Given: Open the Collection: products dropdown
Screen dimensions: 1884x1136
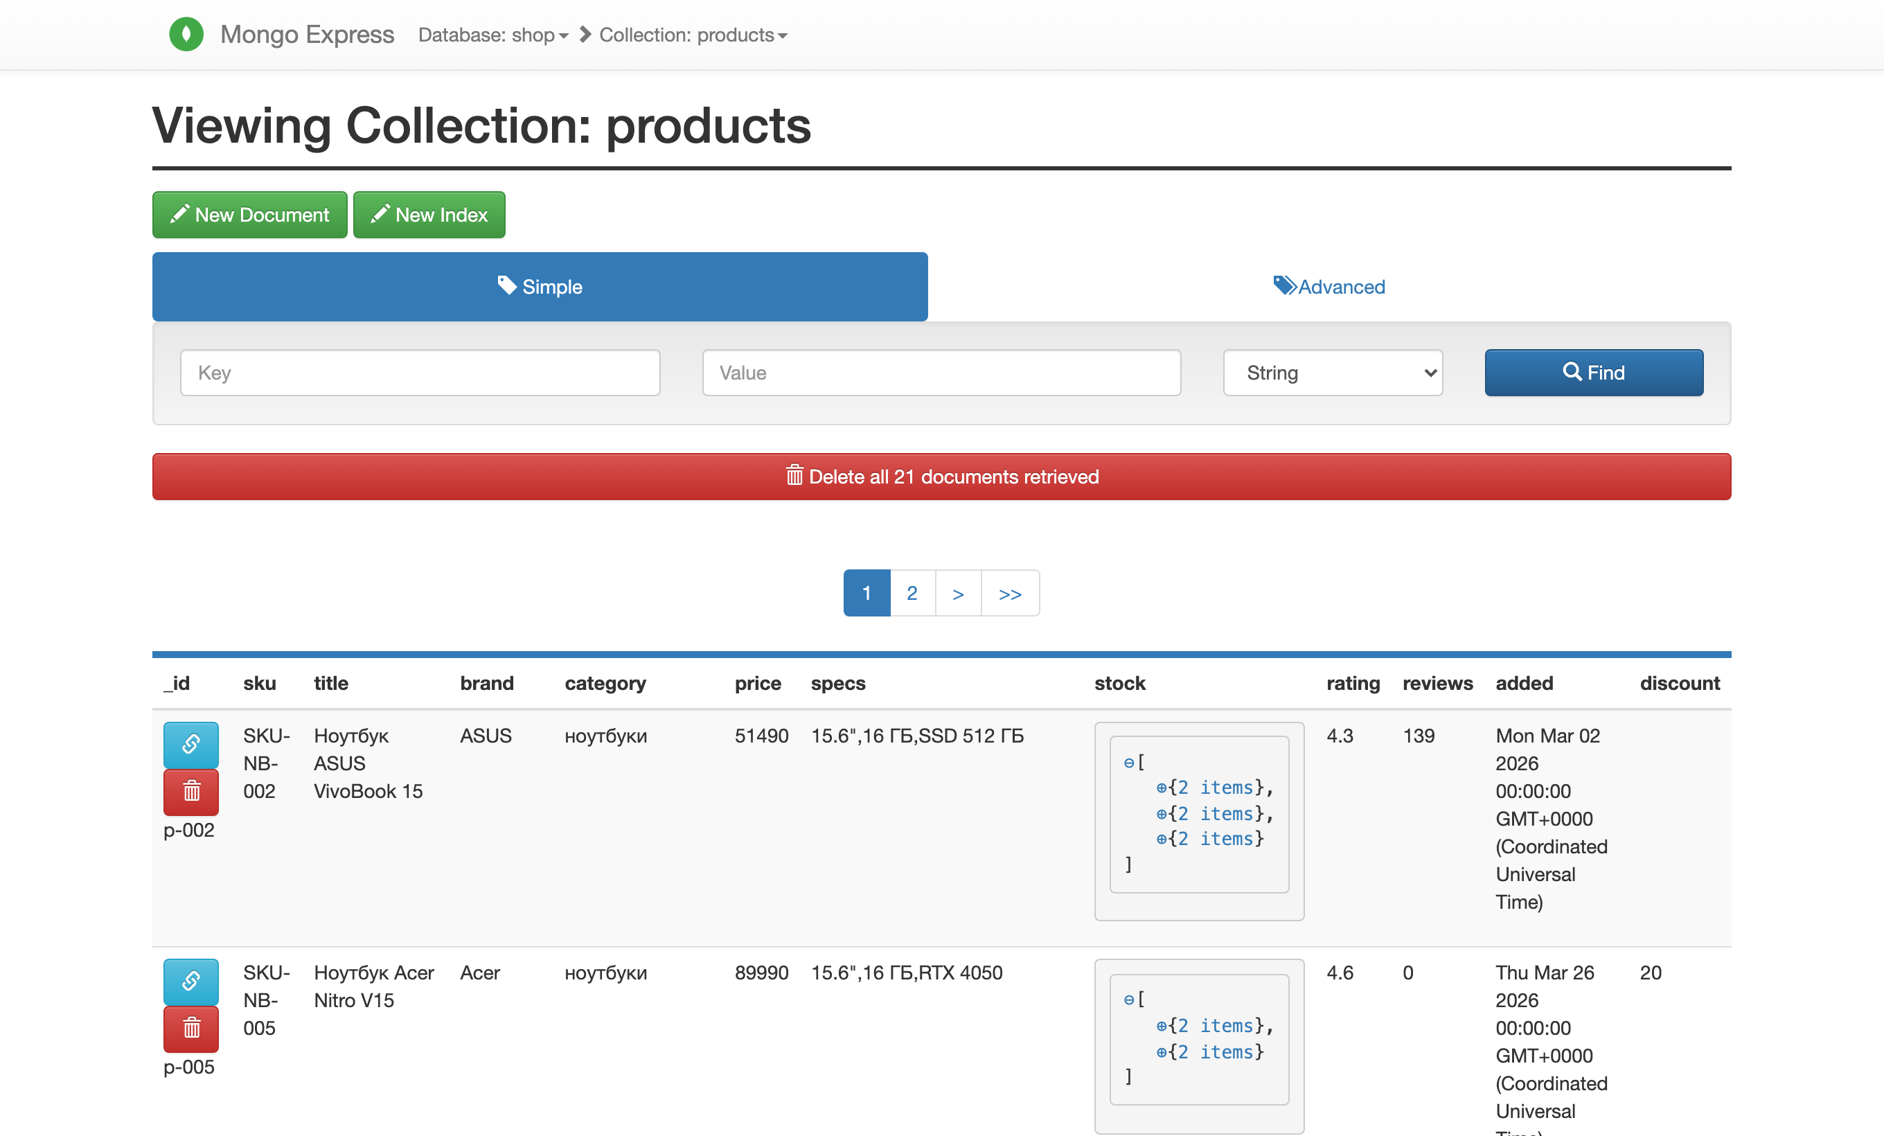Looking at the screenshot, I should [693, 35].
